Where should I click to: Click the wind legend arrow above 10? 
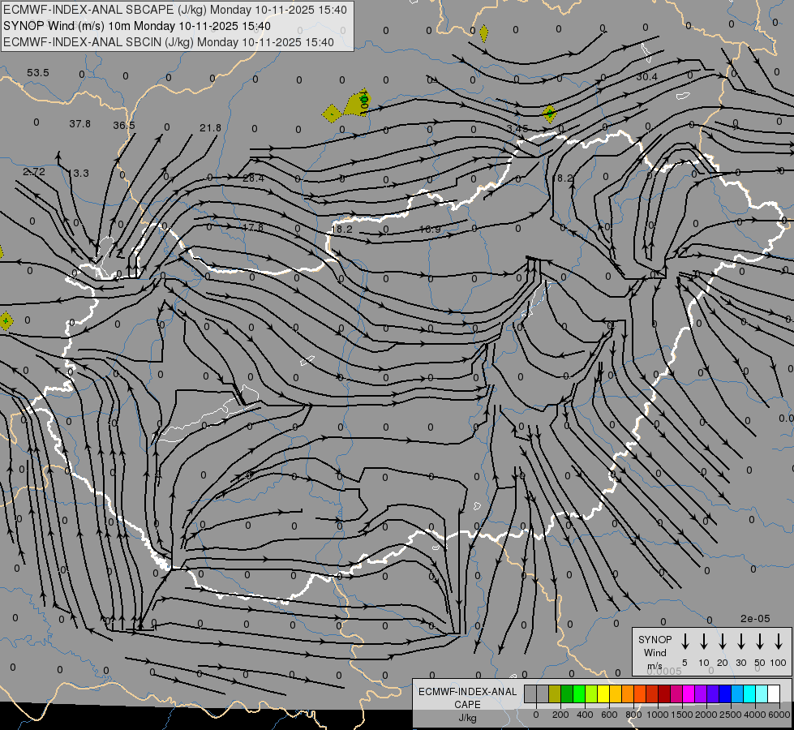pyautogui.click(x=704, y=642)
